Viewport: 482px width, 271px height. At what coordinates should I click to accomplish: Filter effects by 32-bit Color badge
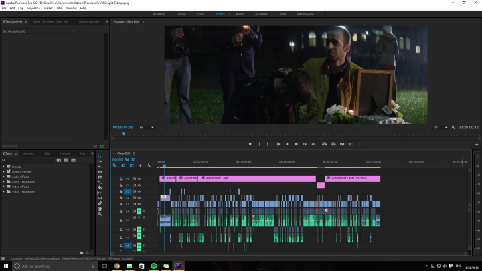66,160
